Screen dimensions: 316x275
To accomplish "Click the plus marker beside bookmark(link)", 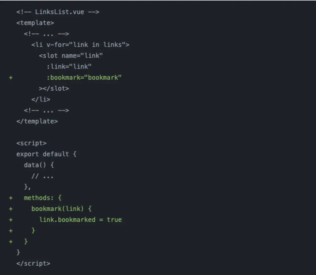I will pos(11,209).
